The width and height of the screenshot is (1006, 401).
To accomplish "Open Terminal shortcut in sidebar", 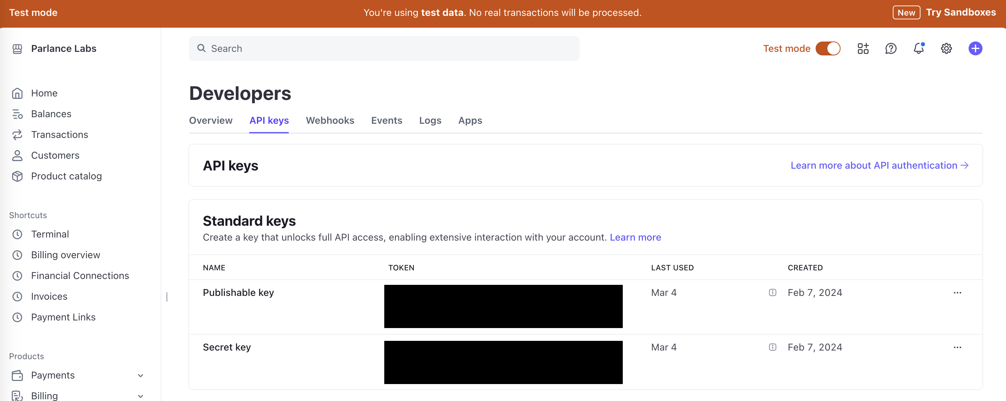I will click(x=50, y=234).
